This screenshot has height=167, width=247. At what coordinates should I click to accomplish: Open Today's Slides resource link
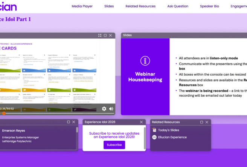(x=168, y=130)
